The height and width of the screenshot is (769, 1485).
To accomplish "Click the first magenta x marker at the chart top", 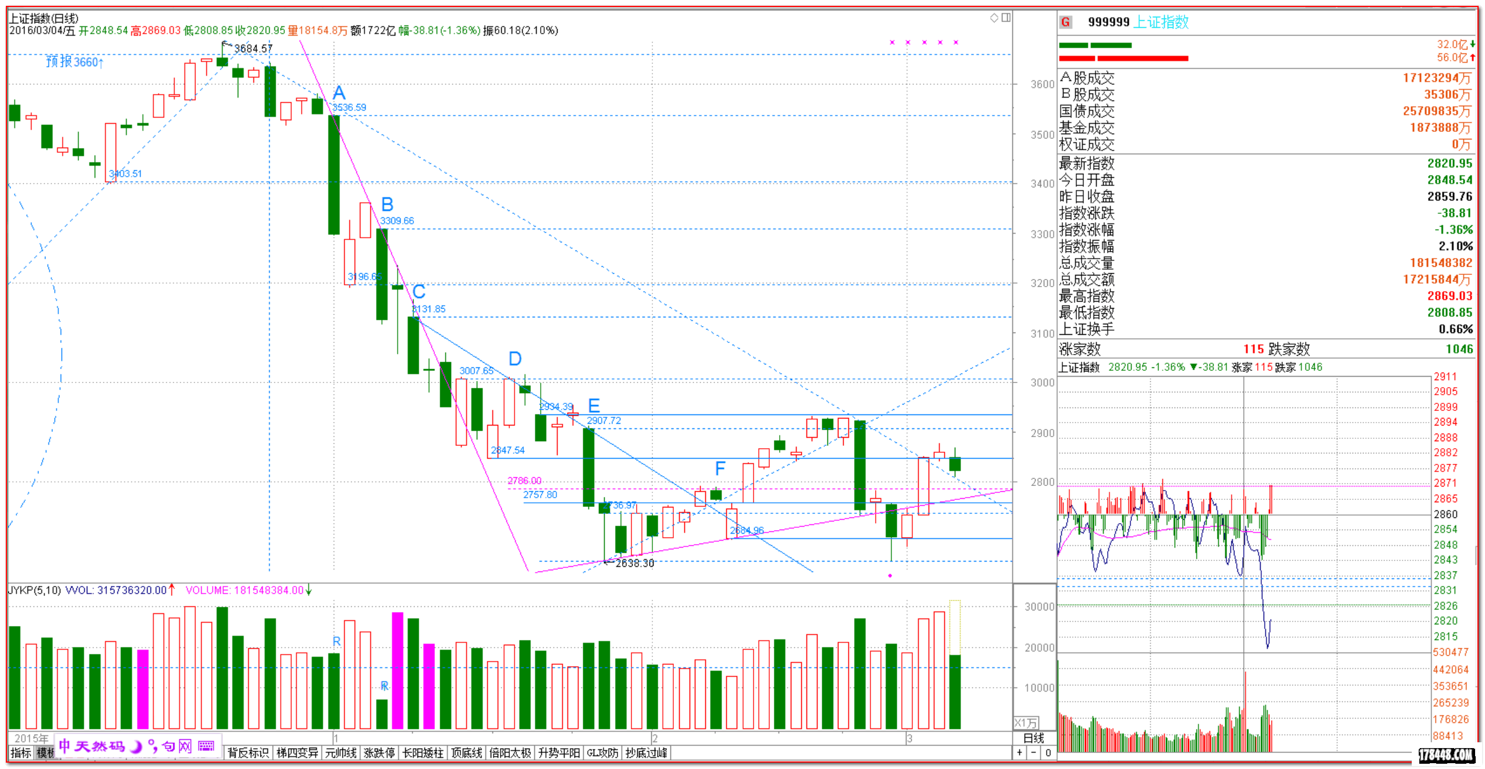I will (x=892, y=42).
